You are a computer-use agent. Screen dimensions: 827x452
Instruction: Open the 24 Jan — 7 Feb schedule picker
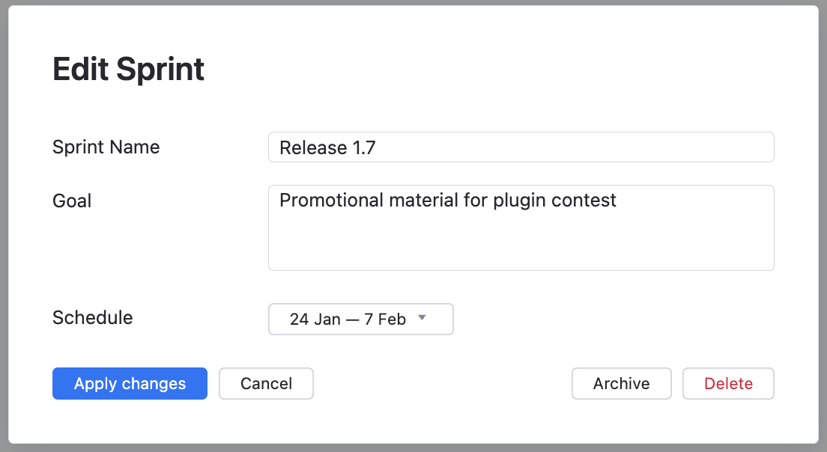pos(360,319)
